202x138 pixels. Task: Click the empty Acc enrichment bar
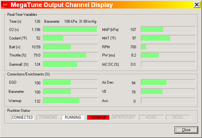(x=168, y=101)
